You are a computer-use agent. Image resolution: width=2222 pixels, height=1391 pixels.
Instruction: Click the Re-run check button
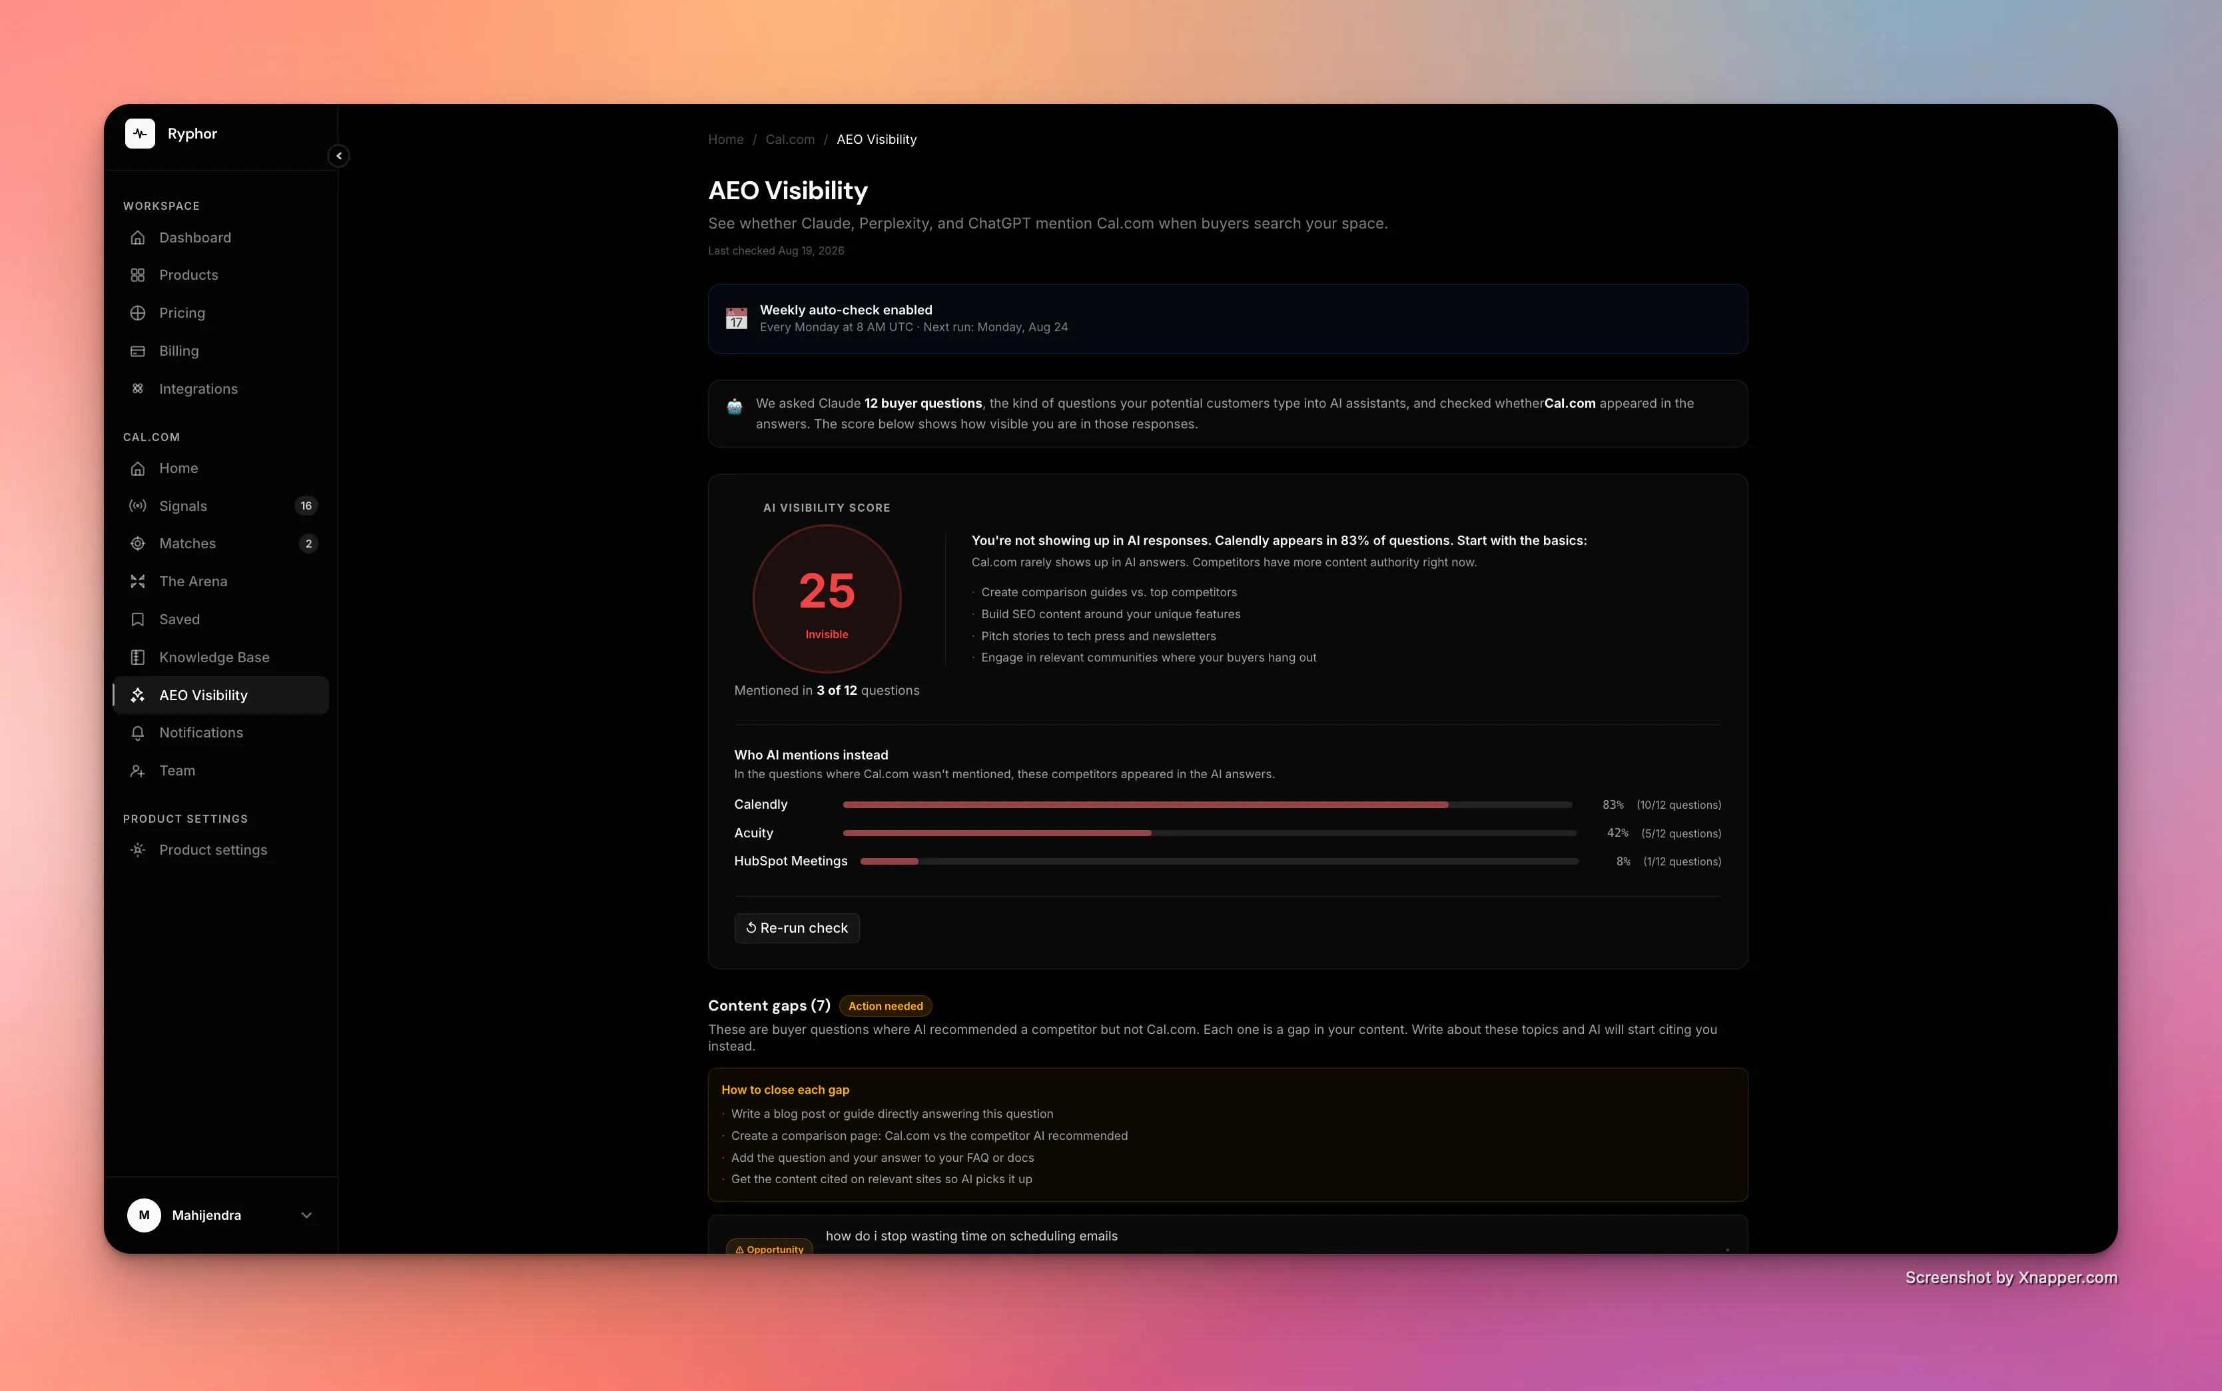click(797, 928)
